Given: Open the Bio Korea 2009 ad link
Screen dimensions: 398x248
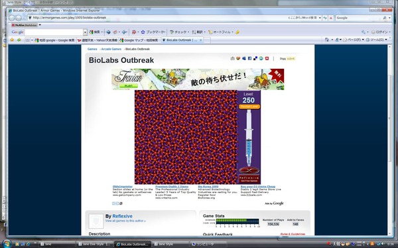Looking at the screenshot, I should pos(208,186).
